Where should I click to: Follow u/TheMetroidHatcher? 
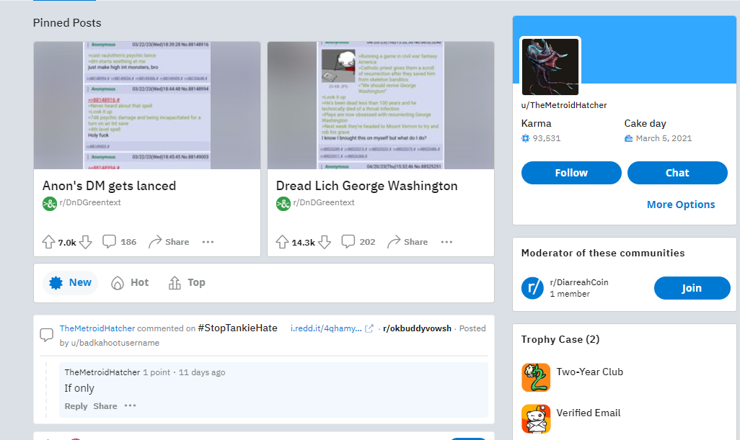pyautogui.click(x=571, y=173)
